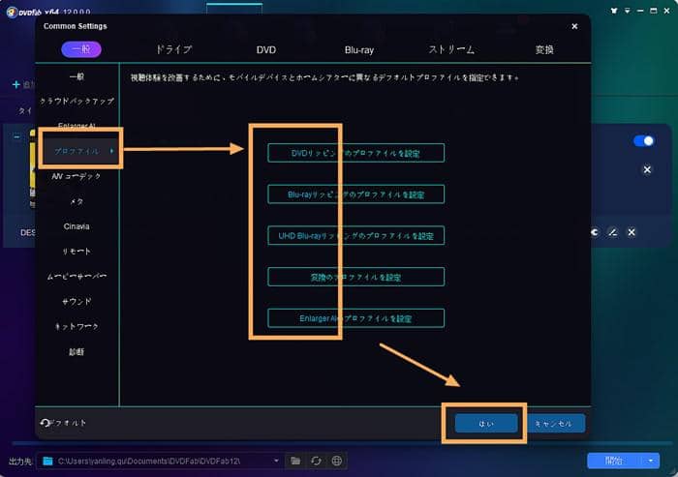Image resolution: width=678 pixels, height=477 pixels.
Task: Click Enlarger AIのプロファイルを設定 button
Action: pos(355,318)
